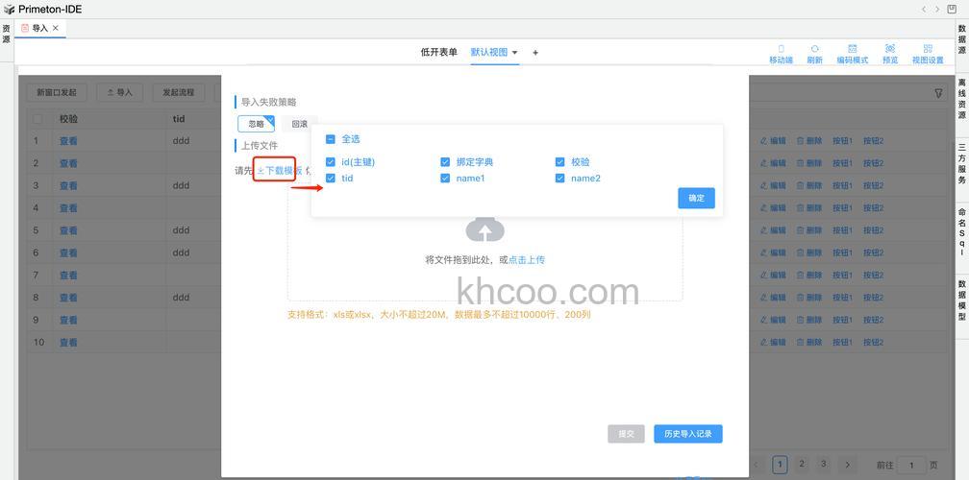
Task: Click the add view plus icon
Action: [535, 53]
